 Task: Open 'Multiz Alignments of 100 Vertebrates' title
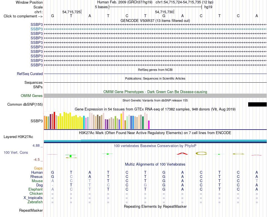[155, 164]
